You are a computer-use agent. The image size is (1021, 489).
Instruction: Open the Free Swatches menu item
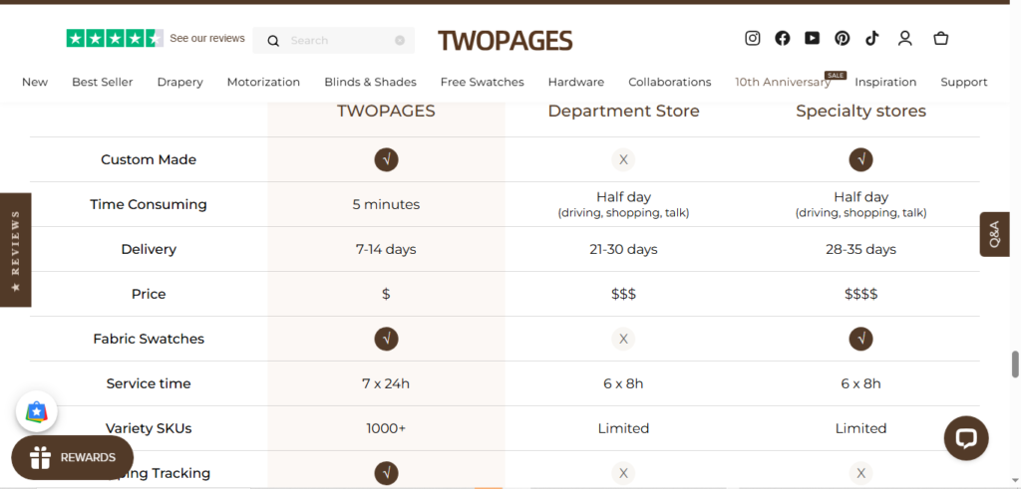[x=482, y=82]
